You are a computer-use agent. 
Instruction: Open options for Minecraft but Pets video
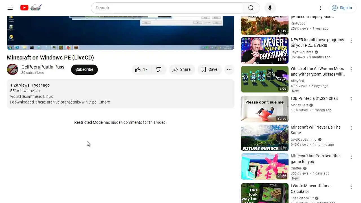click(x=351, y=157)
